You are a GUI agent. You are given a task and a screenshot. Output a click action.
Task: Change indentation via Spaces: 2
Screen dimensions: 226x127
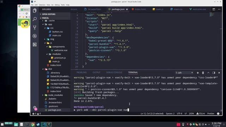[x=170, y=114]
